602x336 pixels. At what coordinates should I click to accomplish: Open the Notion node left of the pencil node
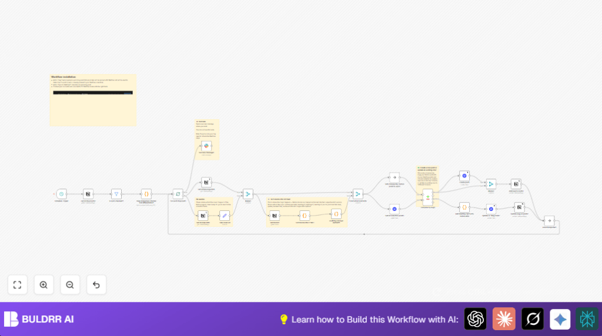[203, 216]
